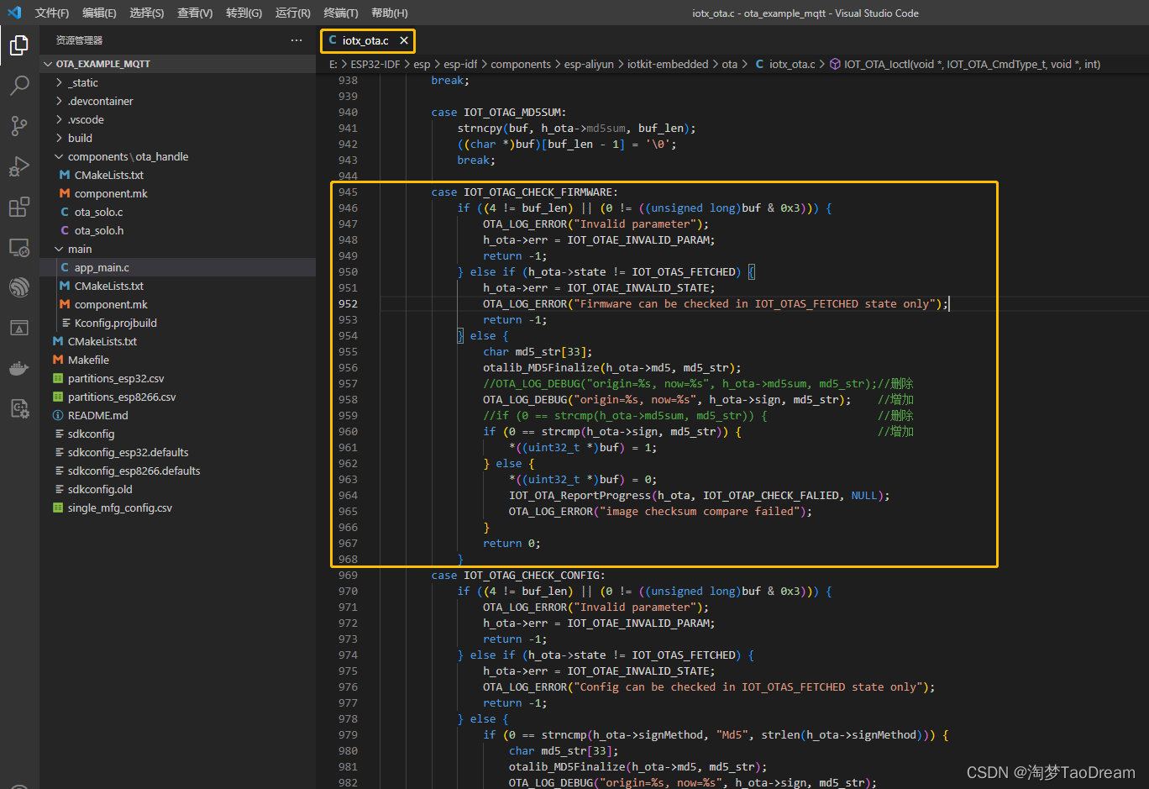Open the Search view icon
The image size is (1149, 789).
[x=18, y=86]
